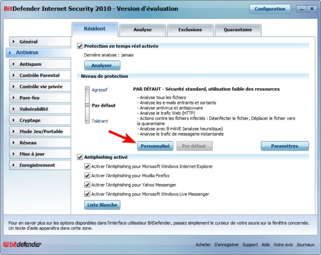
Task: Click the BitDefender logo at bottom left
Action: (x=22, y=244)
